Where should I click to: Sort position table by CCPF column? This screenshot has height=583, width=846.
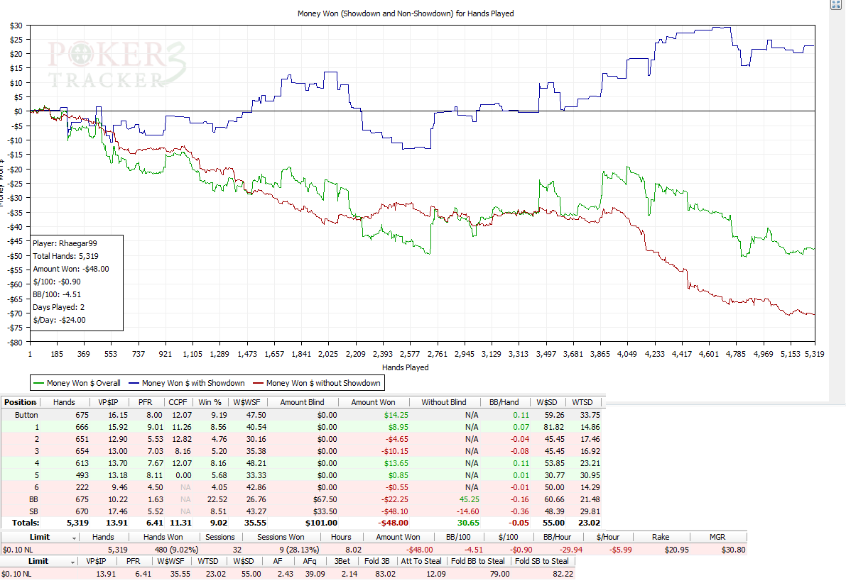pos(178,402)
